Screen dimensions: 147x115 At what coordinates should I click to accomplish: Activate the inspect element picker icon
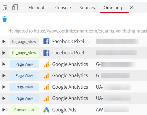[x=5, y=8]
